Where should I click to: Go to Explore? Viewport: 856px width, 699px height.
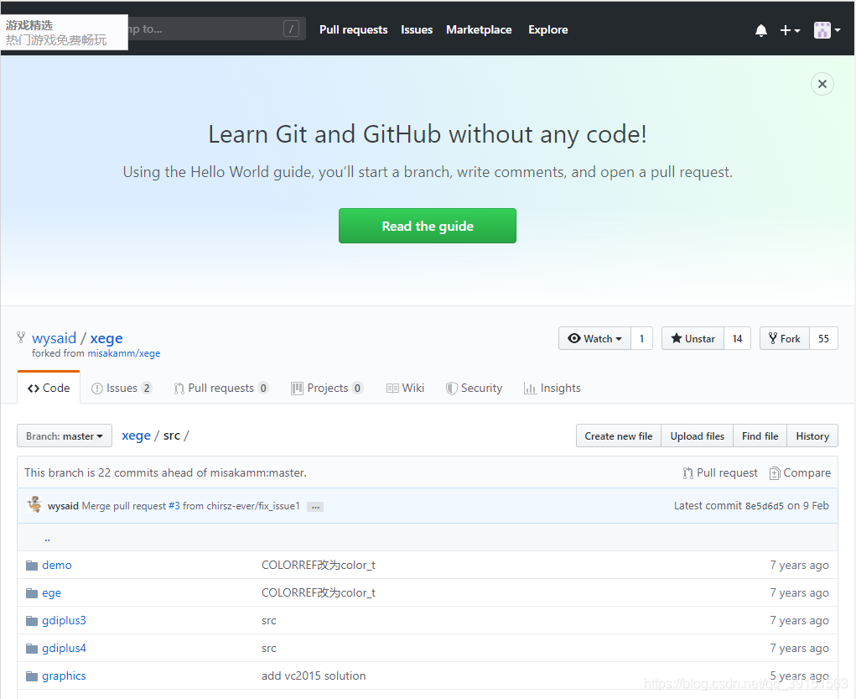(547, 29)
